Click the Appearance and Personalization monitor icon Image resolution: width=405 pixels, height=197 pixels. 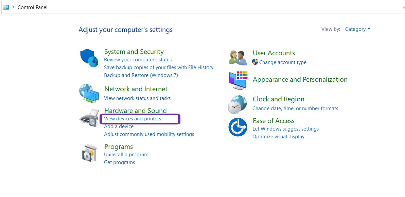[x=238, y=80]
